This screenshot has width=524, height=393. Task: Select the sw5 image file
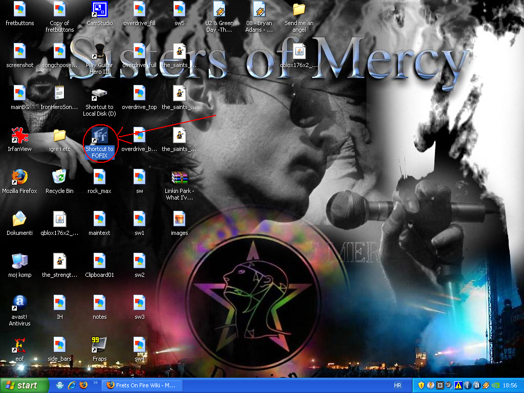(180, 14)
